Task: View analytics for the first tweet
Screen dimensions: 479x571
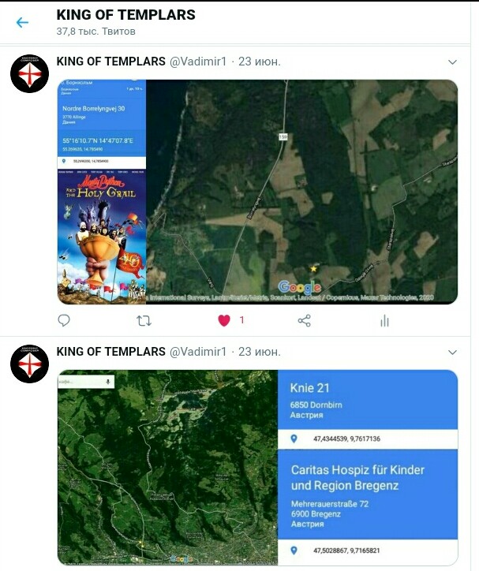Action: tap(384, 321)
